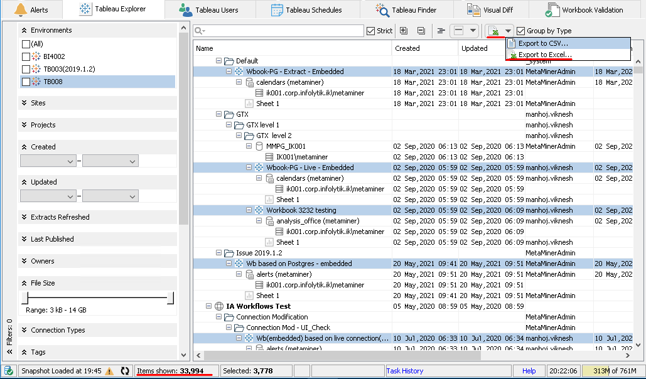This screenshot has width=646, height=379.
Task: Switch to the Alerts tab
Action: coord(31,9)
